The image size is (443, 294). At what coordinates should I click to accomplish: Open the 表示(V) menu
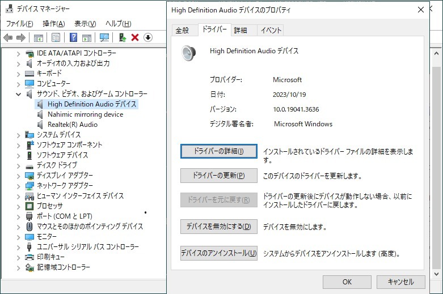point(85,24)
